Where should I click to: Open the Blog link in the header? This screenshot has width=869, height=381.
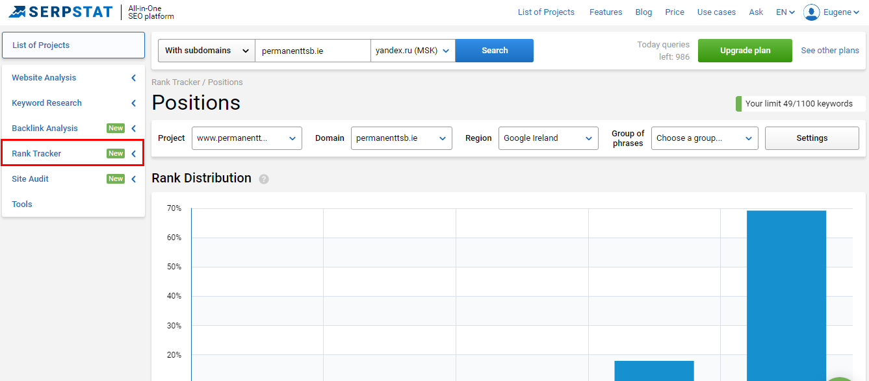pyautogui.click(x=643, y=12)
